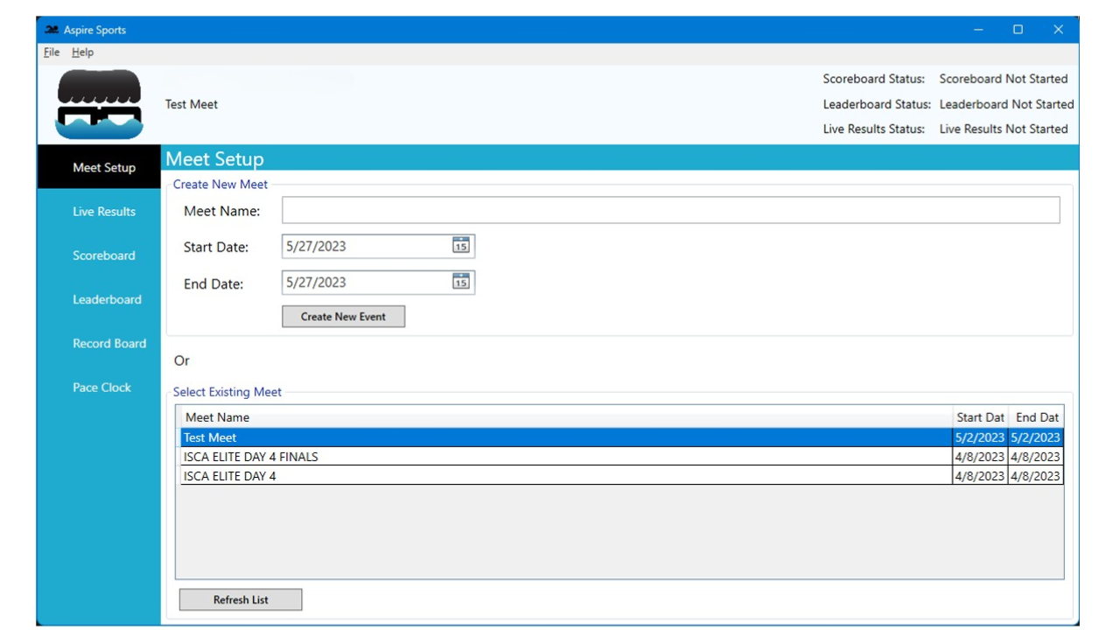The height and width of the screenshot is (630, 1120).
Task: Select the Record Board sidebar item
Action: (x=108, y=343)
